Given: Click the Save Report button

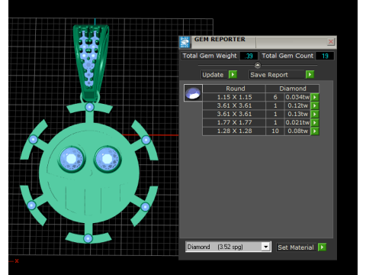Looking at the screenshot, I should click(x=277, y=75).
